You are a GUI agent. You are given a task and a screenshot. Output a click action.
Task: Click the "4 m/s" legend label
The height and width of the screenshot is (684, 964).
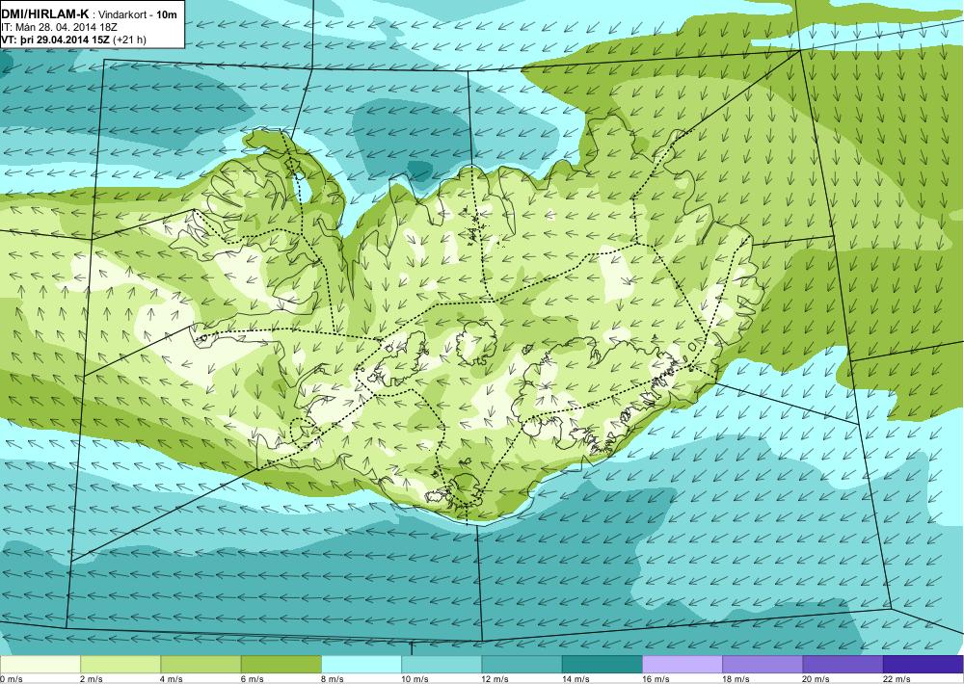pos(172,679)
